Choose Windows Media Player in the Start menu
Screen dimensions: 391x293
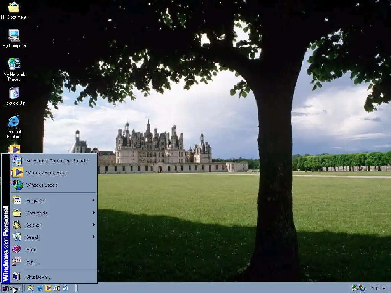pyautogui.click(x=53, y=173)
